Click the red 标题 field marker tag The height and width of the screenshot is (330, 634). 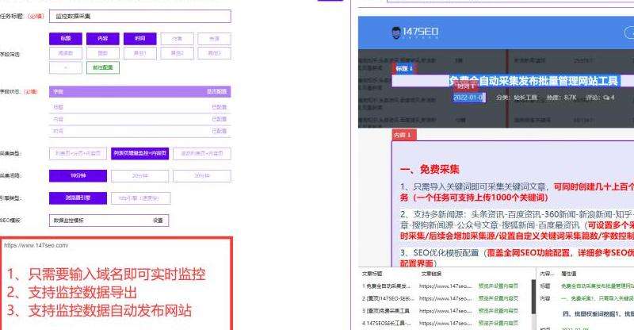(x=404, y=69)
